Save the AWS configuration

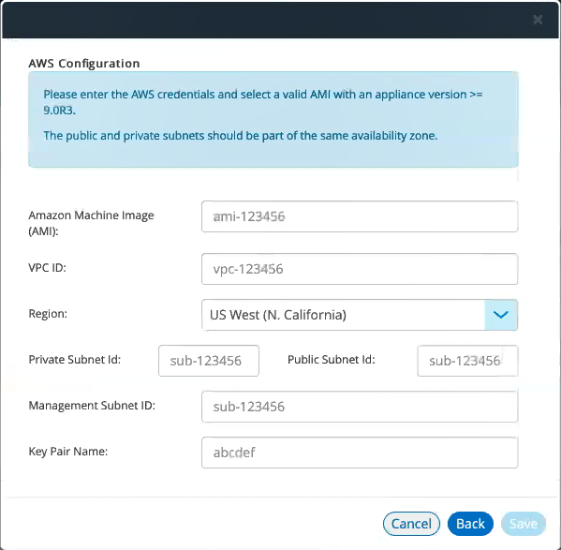click(524, 524)
